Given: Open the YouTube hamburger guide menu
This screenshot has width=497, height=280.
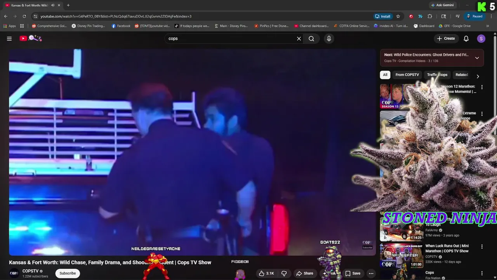Looking at the screenshot, I should click(x=9, y=38).
